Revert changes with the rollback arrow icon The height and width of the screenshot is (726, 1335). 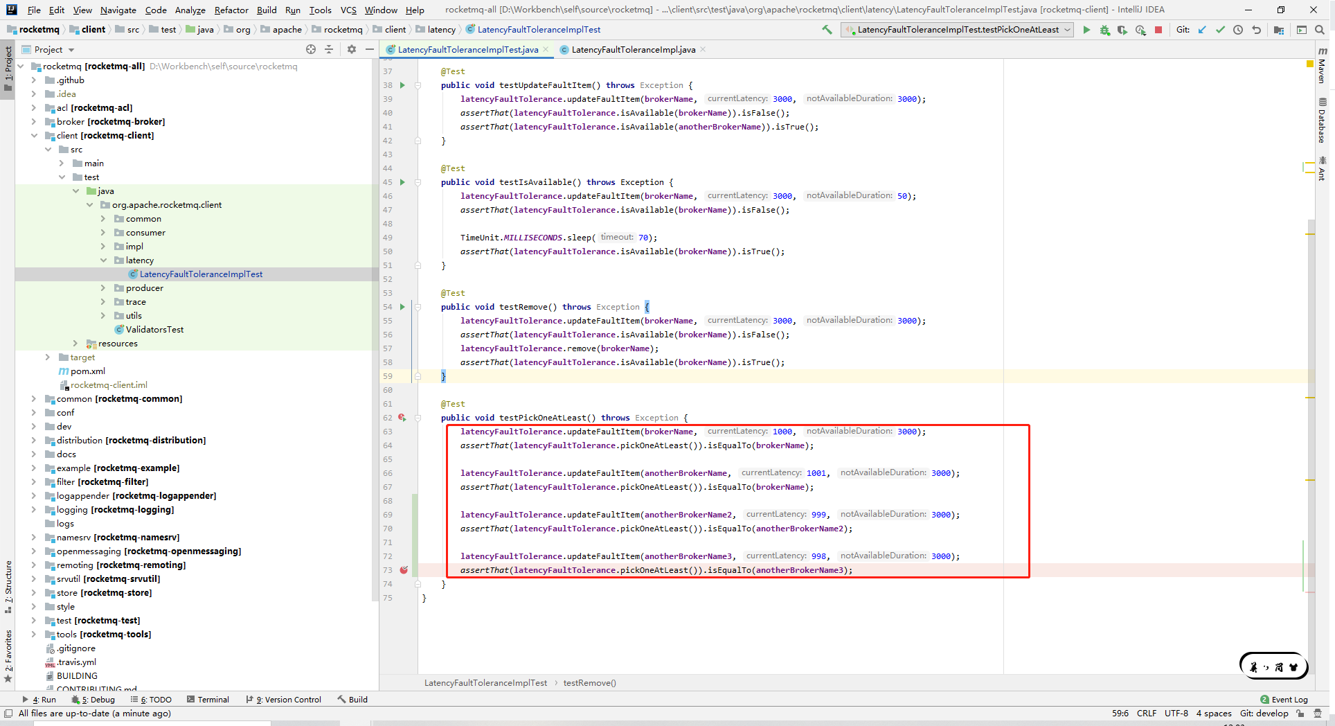point(1256,30)
